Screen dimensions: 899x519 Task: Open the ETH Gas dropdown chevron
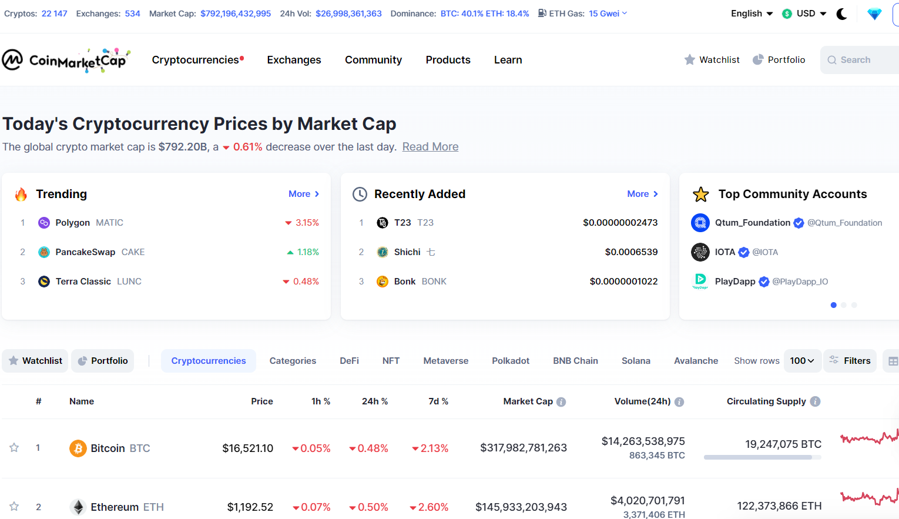(625, 14)
